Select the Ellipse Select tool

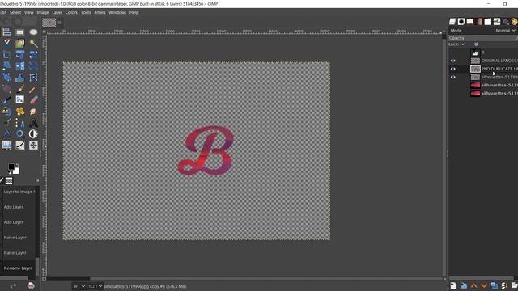(x=33, y=32)
